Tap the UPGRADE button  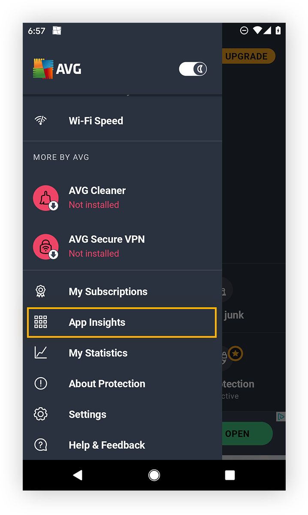pos(248,56)
